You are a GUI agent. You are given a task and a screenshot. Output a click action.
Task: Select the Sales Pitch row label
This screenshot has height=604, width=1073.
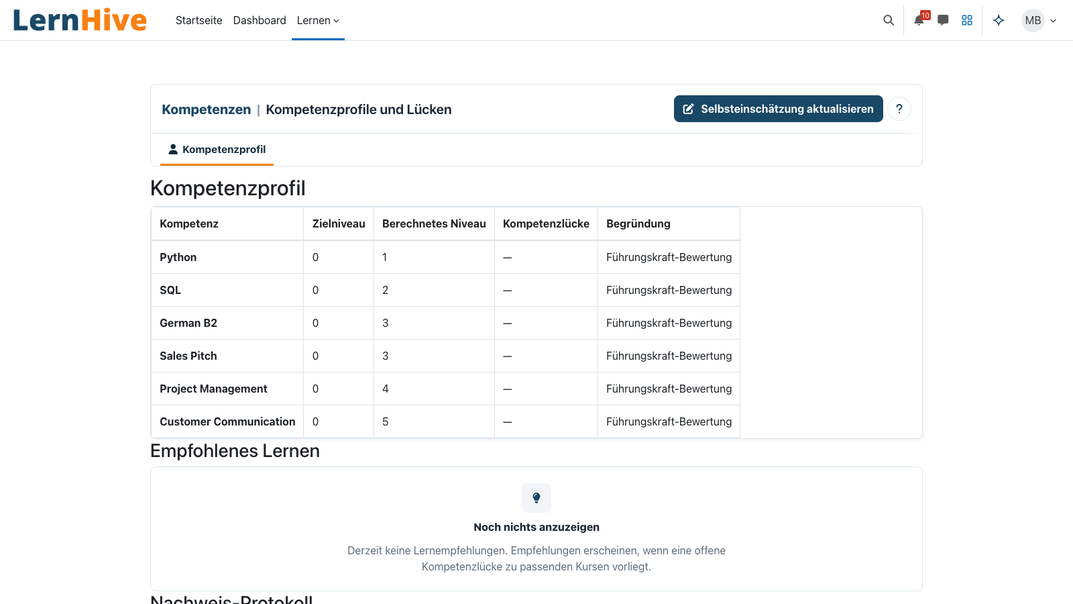pos(188,356)
